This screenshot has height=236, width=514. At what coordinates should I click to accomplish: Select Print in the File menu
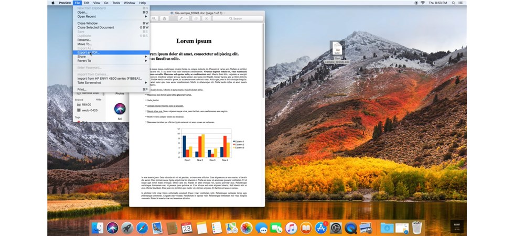82,90
